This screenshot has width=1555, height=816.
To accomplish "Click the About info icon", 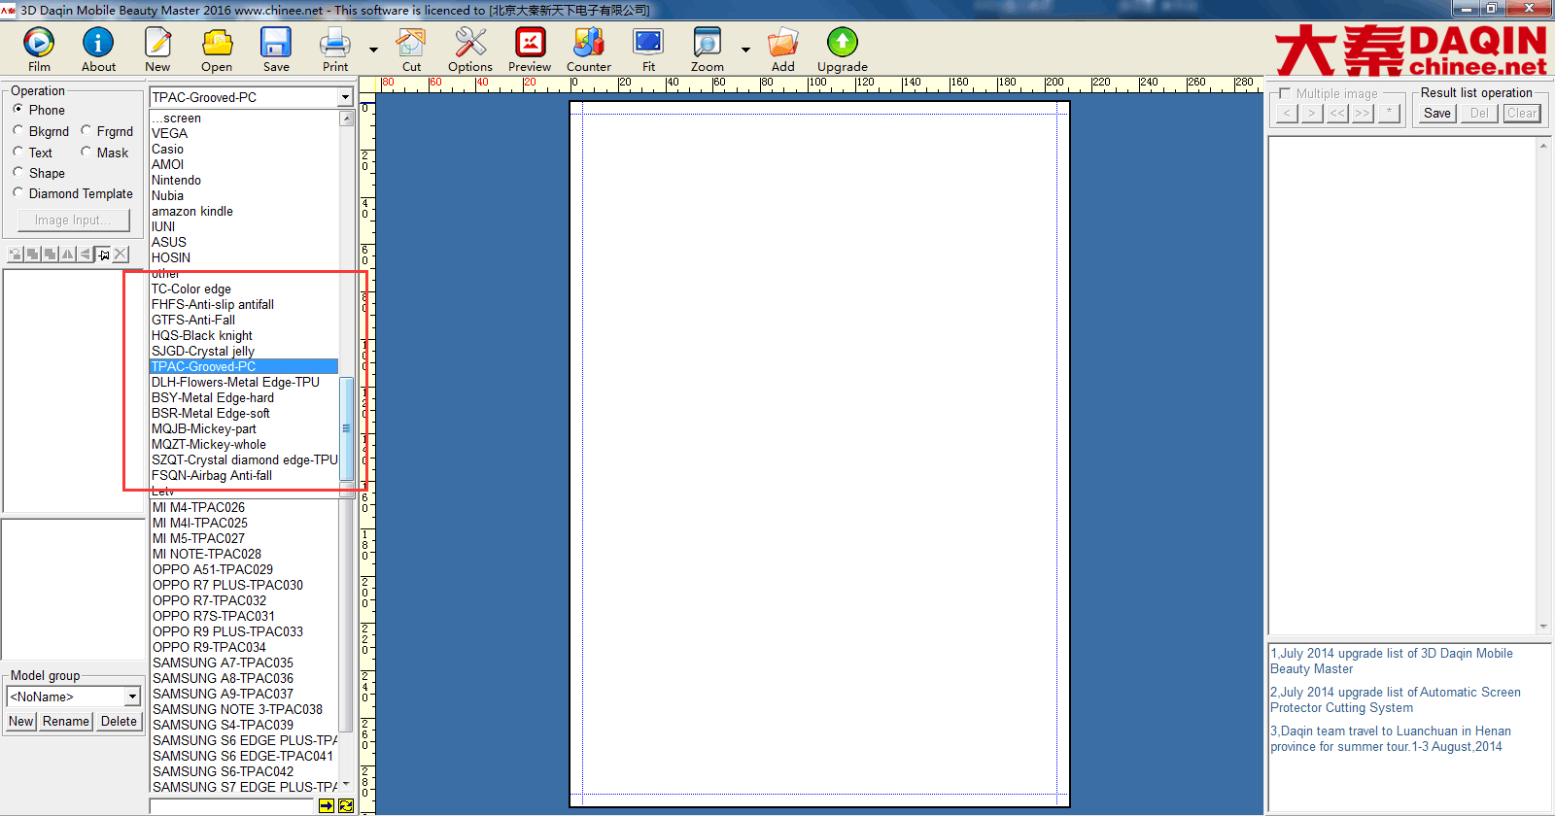I will 98,43.
